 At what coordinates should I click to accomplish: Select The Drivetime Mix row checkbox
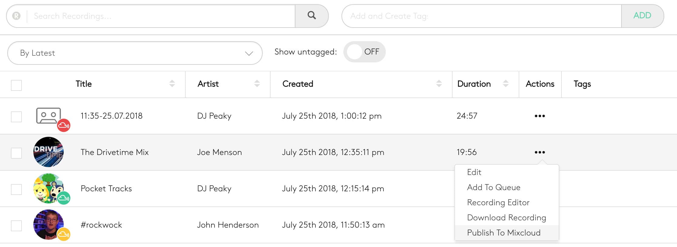coord(16,153)
